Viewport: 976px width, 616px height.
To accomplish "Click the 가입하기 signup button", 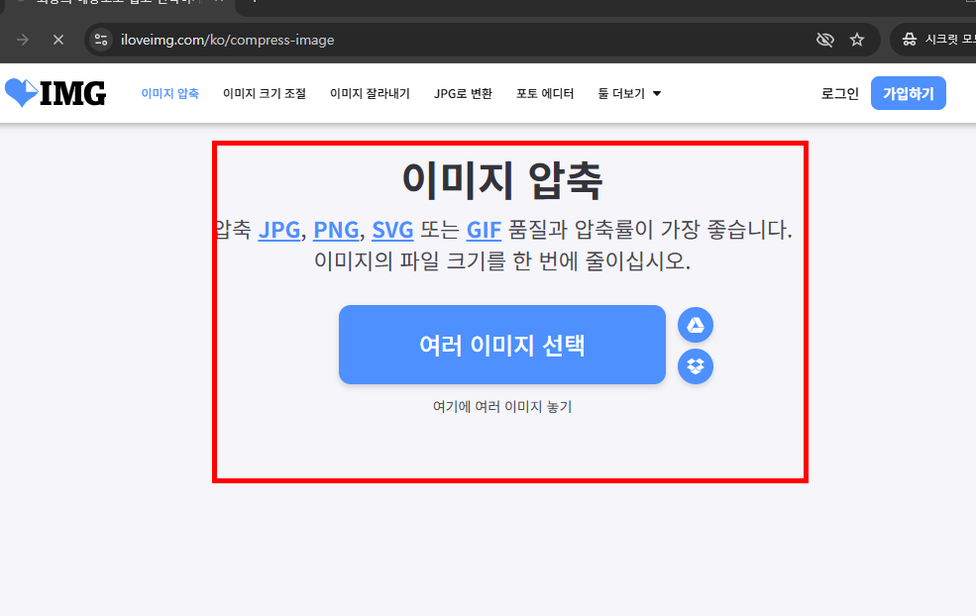I will pos(908,92).
